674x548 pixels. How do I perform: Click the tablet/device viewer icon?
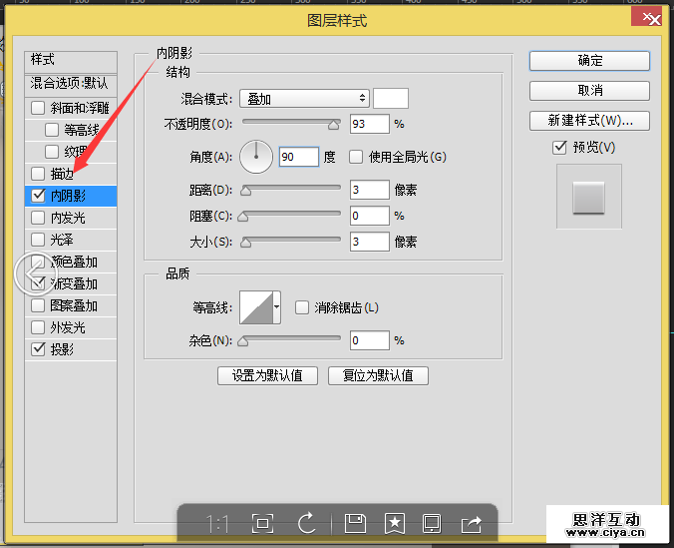pyautogui.click(x=432, y=523)
